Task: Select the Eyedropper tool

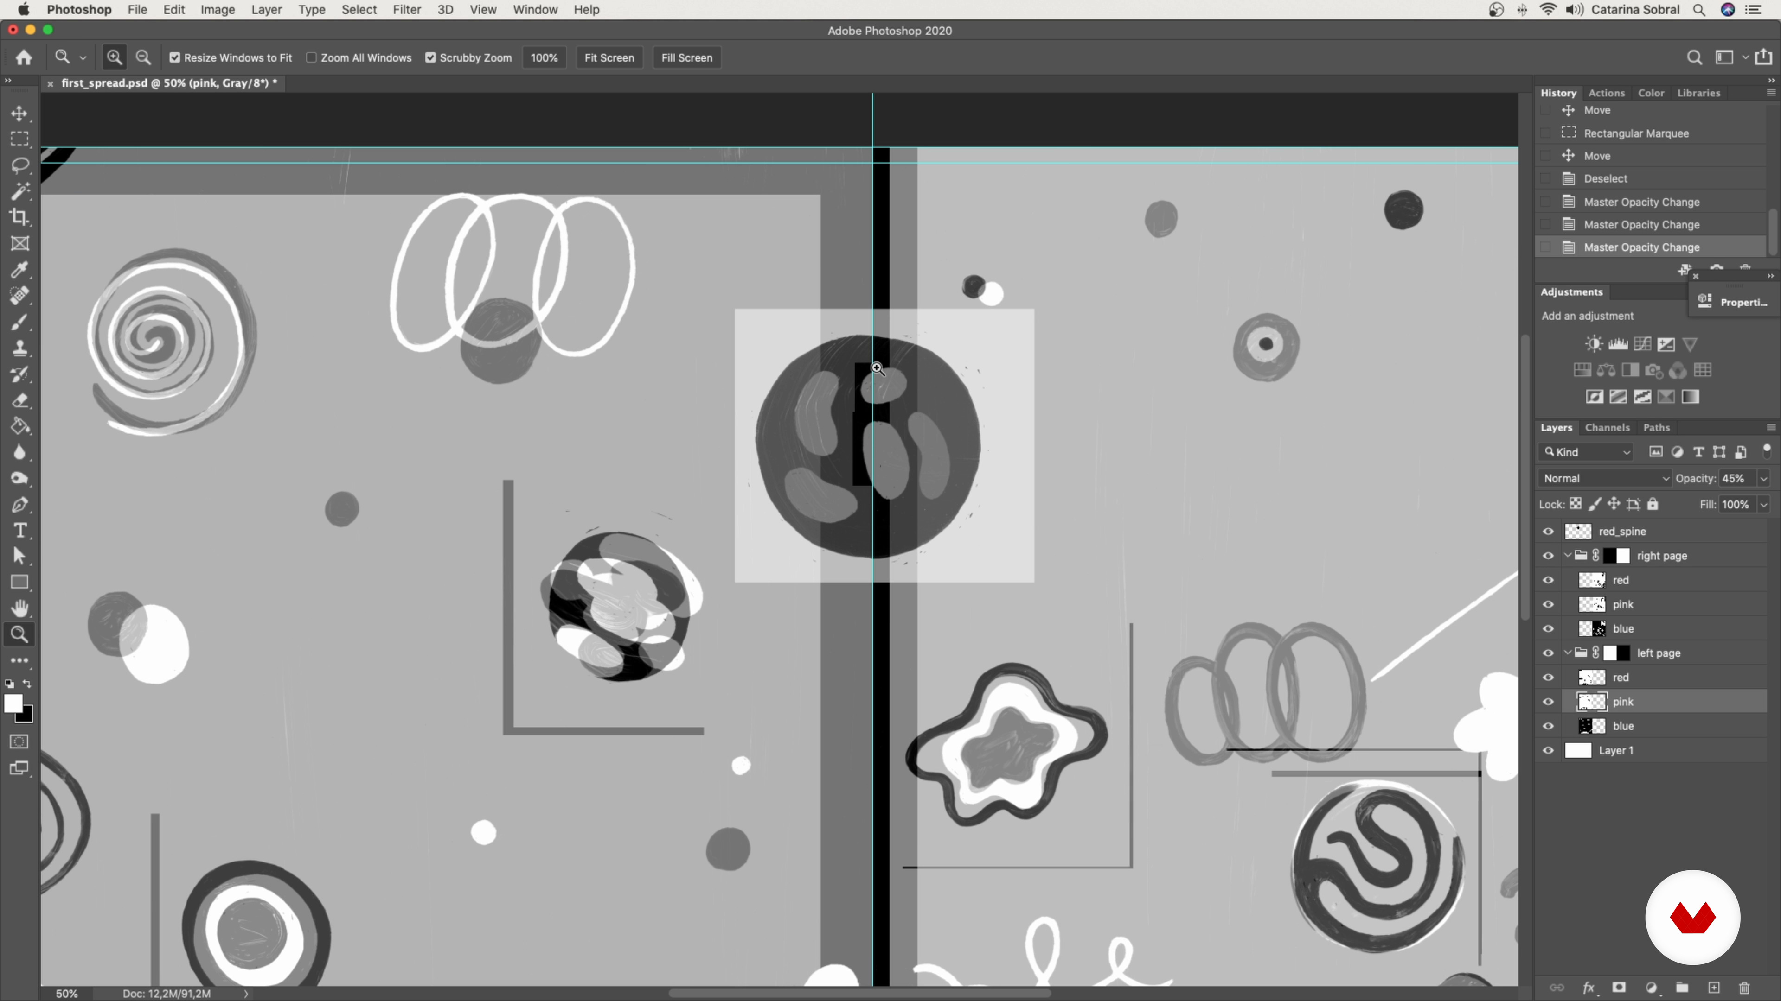Action: pyautogui.click(x=19, y=269)
